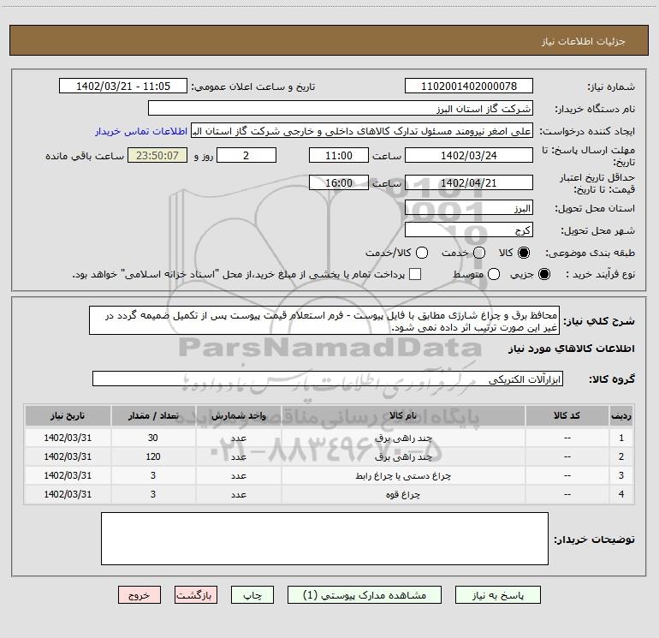This screenshot has width=659, height=638.
Task: Click the price validity date 1402/04/21
Action: [469, 182]
